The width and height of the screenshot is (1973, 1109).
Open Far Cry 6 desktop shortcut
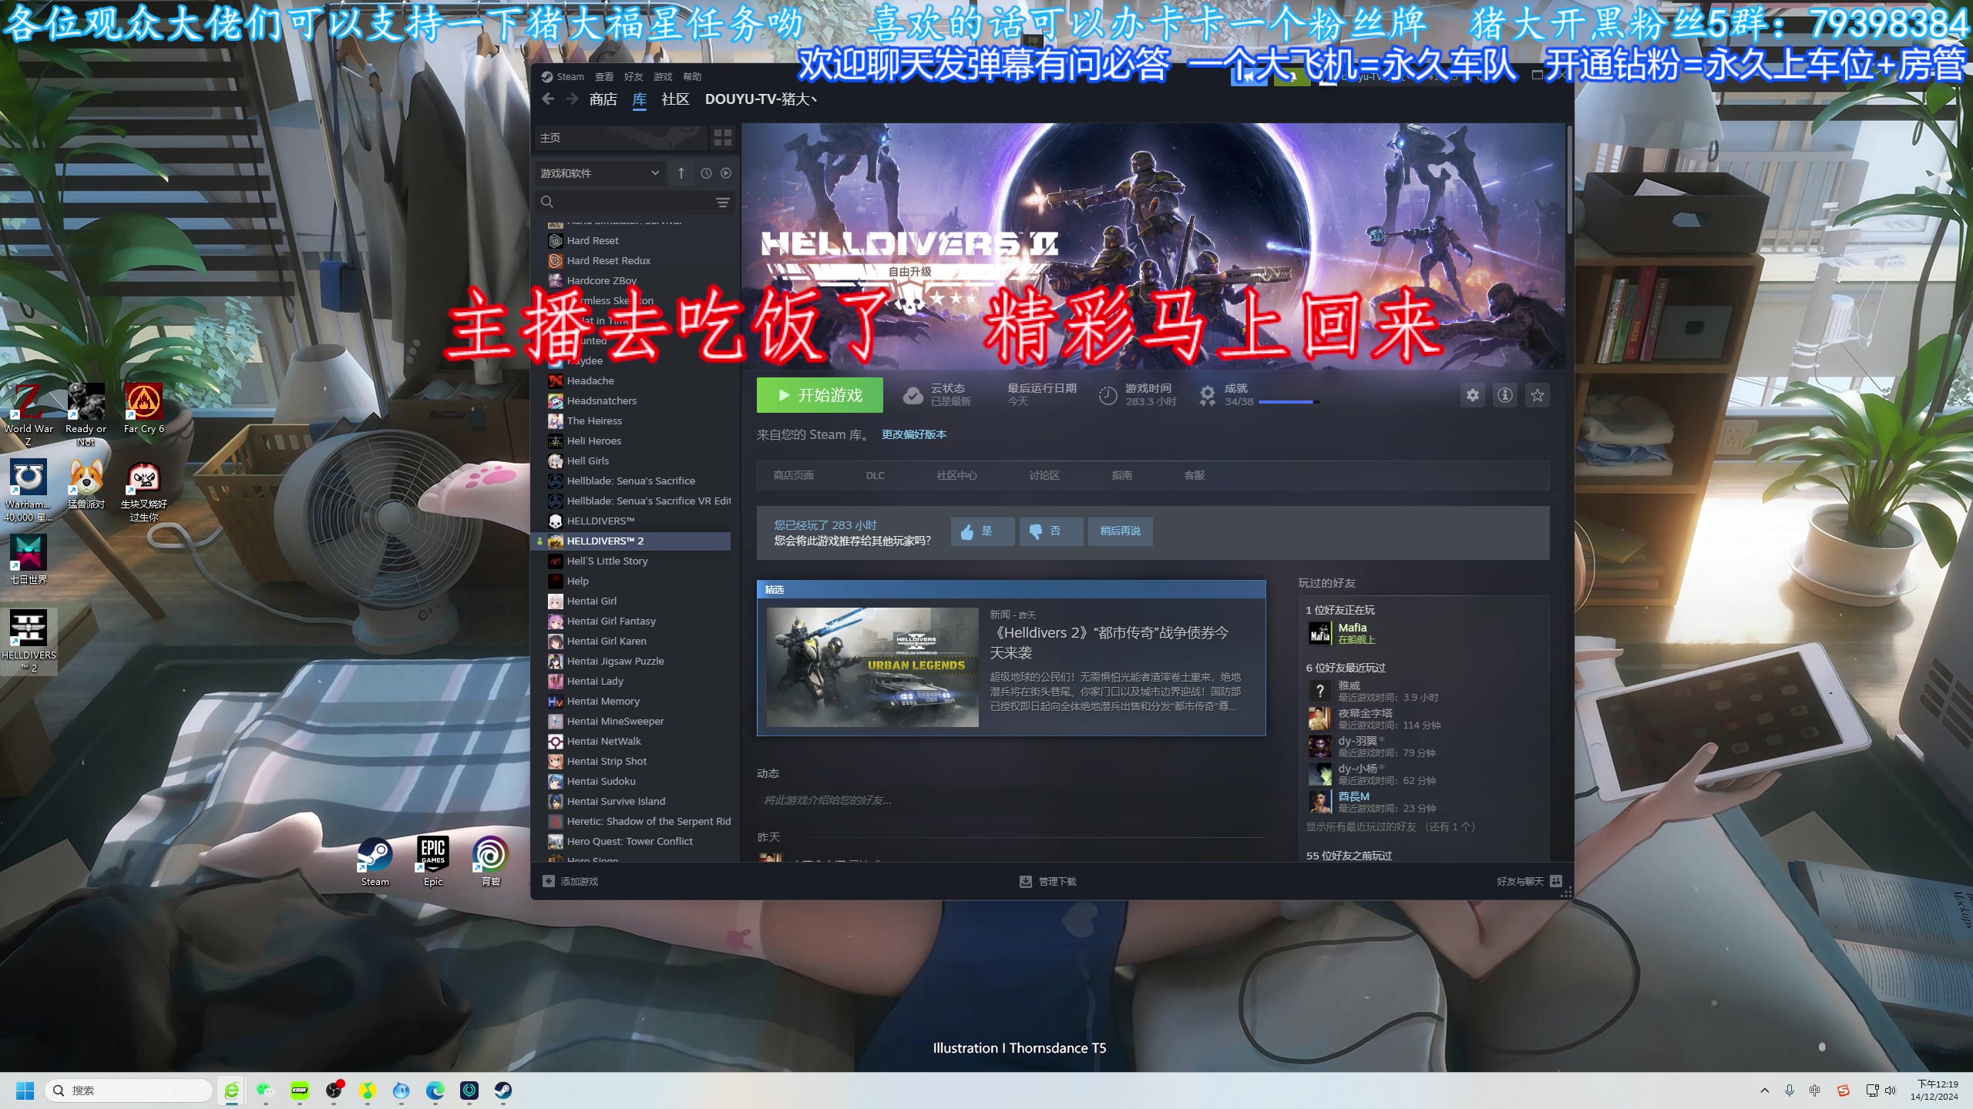(x=143, y=408)
